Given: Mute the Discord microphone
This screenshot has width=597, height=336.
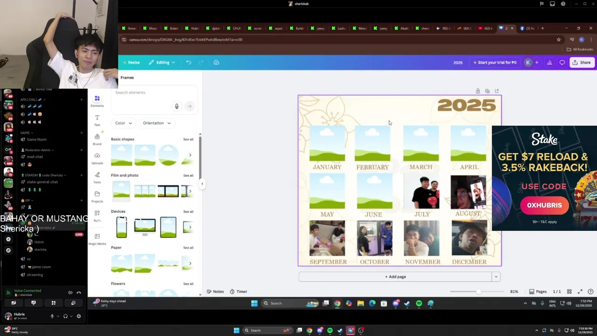Looking at the screenshot, I should (52, 316).
